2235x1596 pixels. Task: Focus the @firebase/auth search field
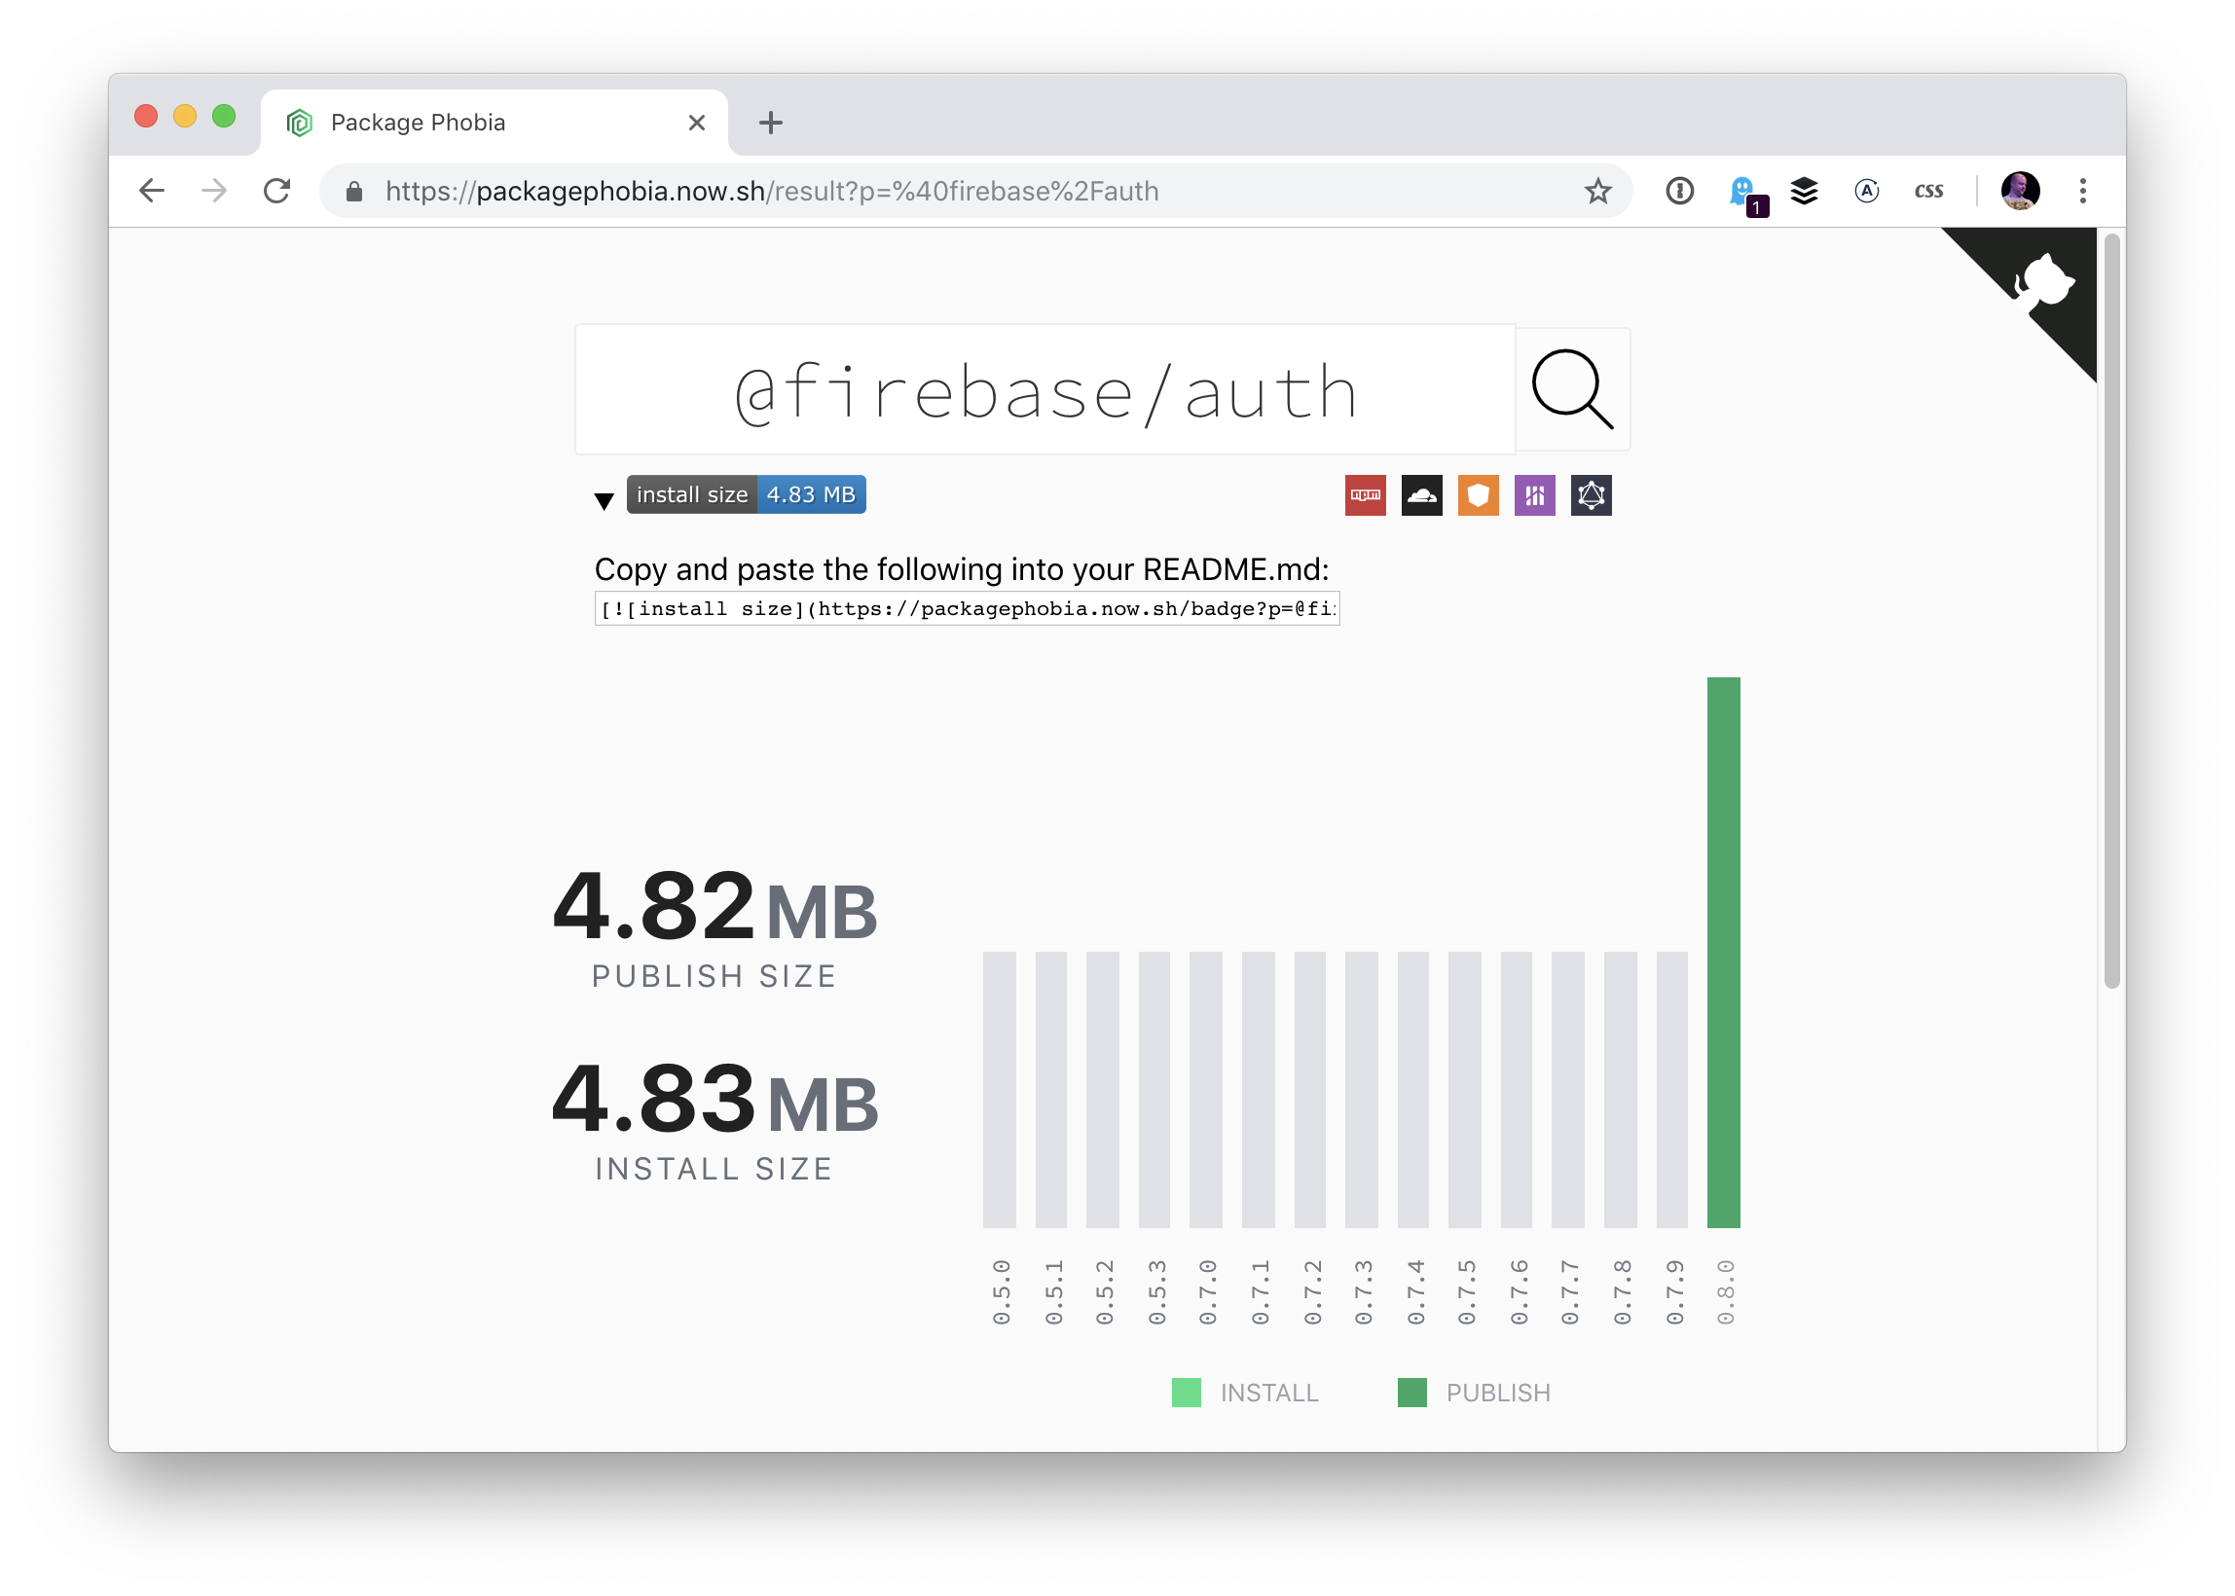(1044, 390)
